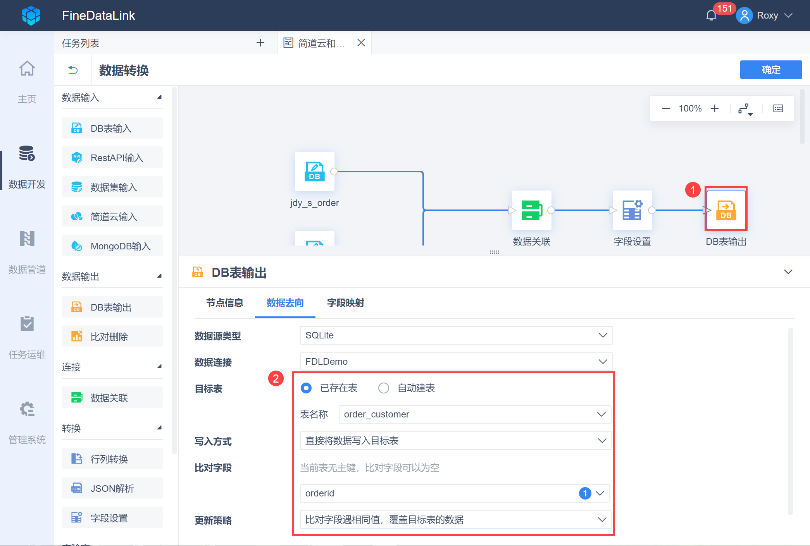The image size is (810, 546).
Task: Click the zoom in plus icon
Action: (x=715, y=108)
